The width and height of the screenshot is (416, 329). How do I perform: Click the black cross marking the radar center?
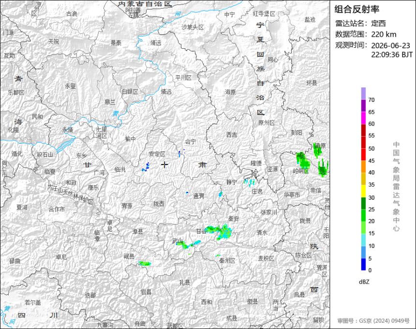click(x=164, y=165)
